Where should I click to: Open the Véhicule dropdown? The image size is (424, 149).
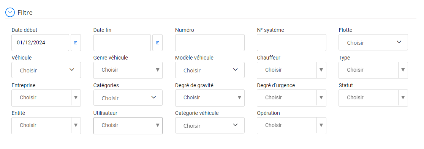point(46,70)
